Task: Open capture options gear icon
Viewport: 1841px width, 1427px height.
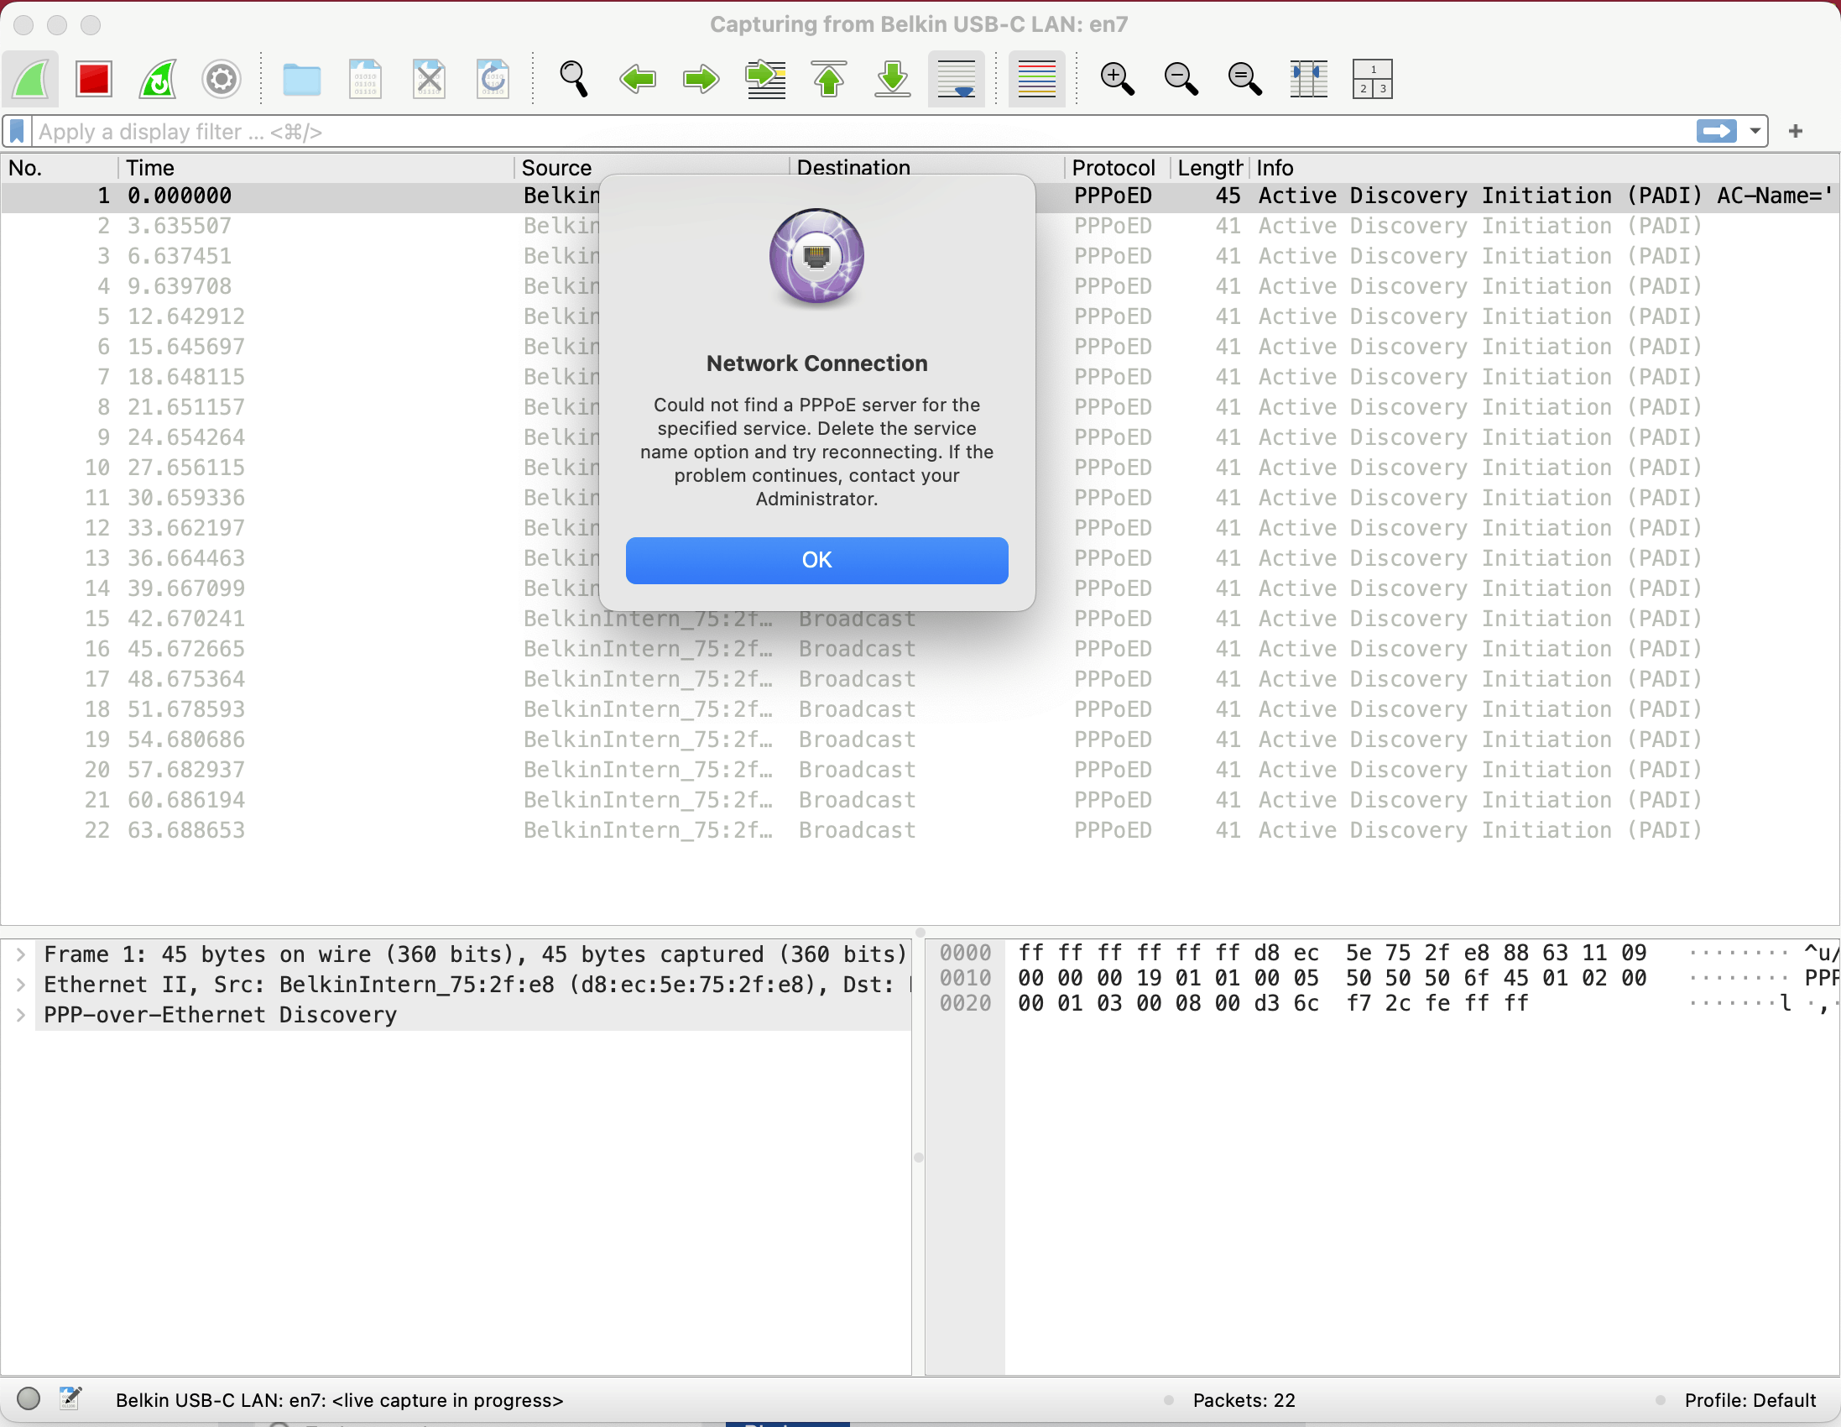Action: click(222, 79)
